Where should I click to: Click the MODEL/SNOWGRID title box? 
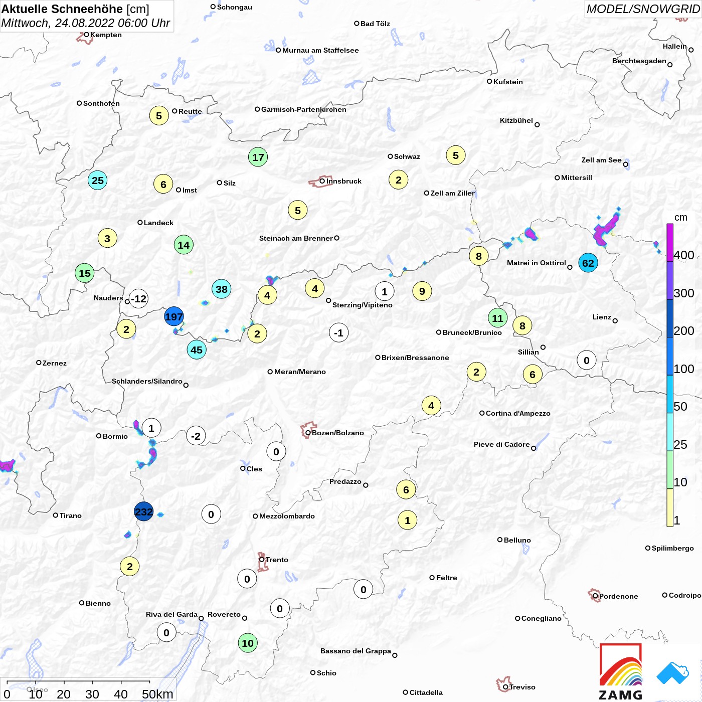click(x=643, y=9)
